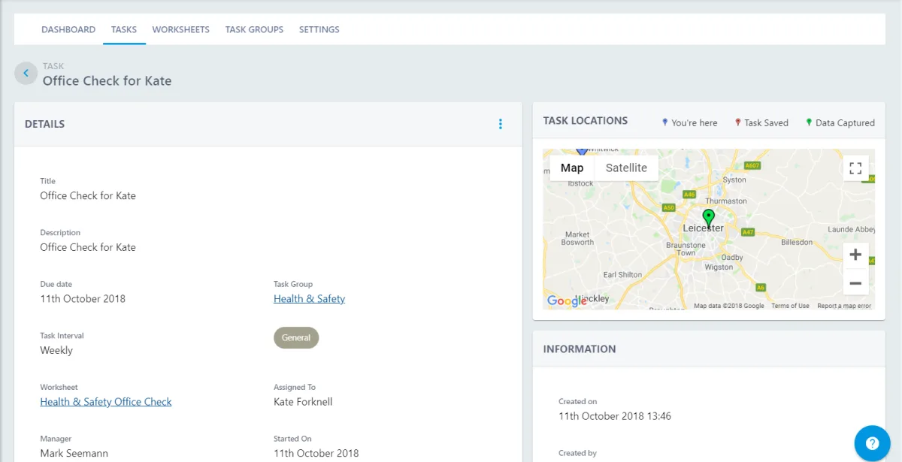Open the Health & Safety task group link
The height and width of the screenshot is (462, 902).
point(309,299)
